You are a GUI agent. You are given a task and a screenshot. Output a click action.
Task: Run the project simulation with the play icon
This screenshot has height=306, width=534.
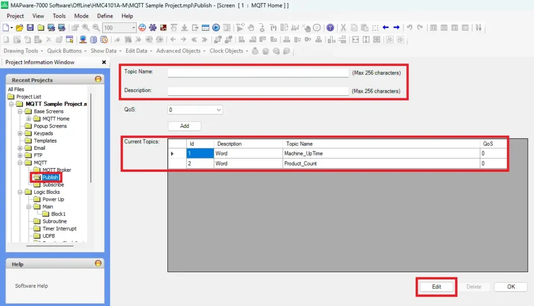215,28
